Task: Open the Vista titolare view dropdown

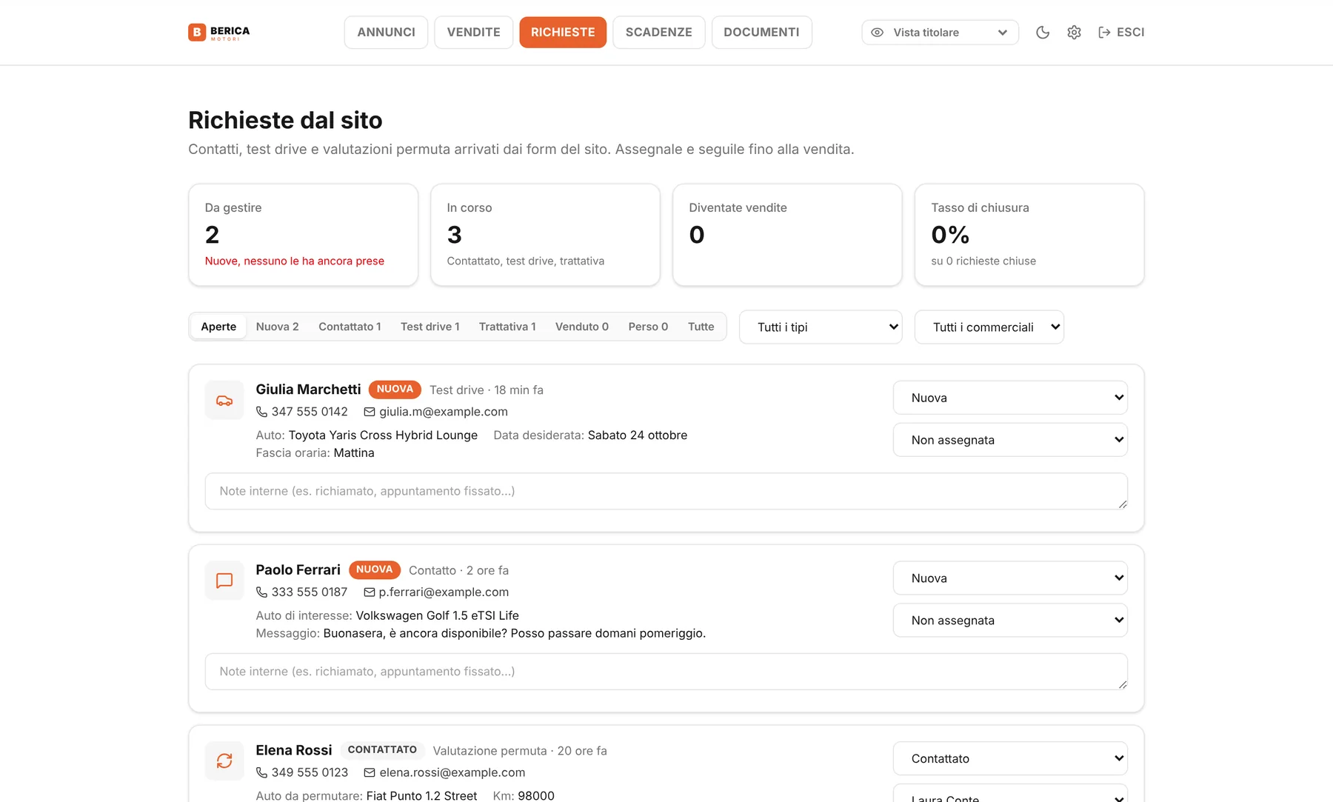Action: click(940, 33)
